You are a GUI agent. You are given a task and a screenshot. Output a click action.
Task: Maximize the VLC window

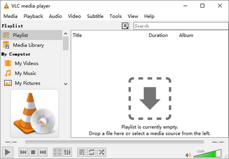[x=203, y=6]
